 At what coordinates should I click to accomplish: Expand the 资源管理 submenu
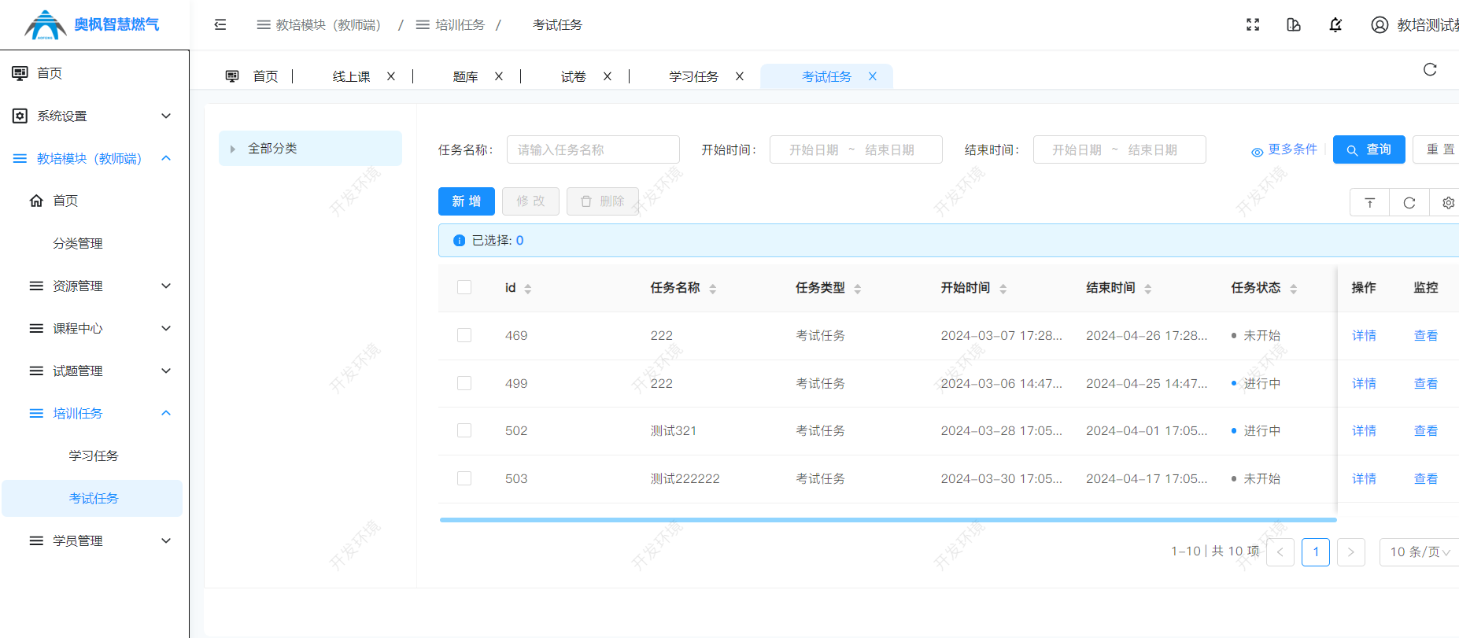(166, 286)
